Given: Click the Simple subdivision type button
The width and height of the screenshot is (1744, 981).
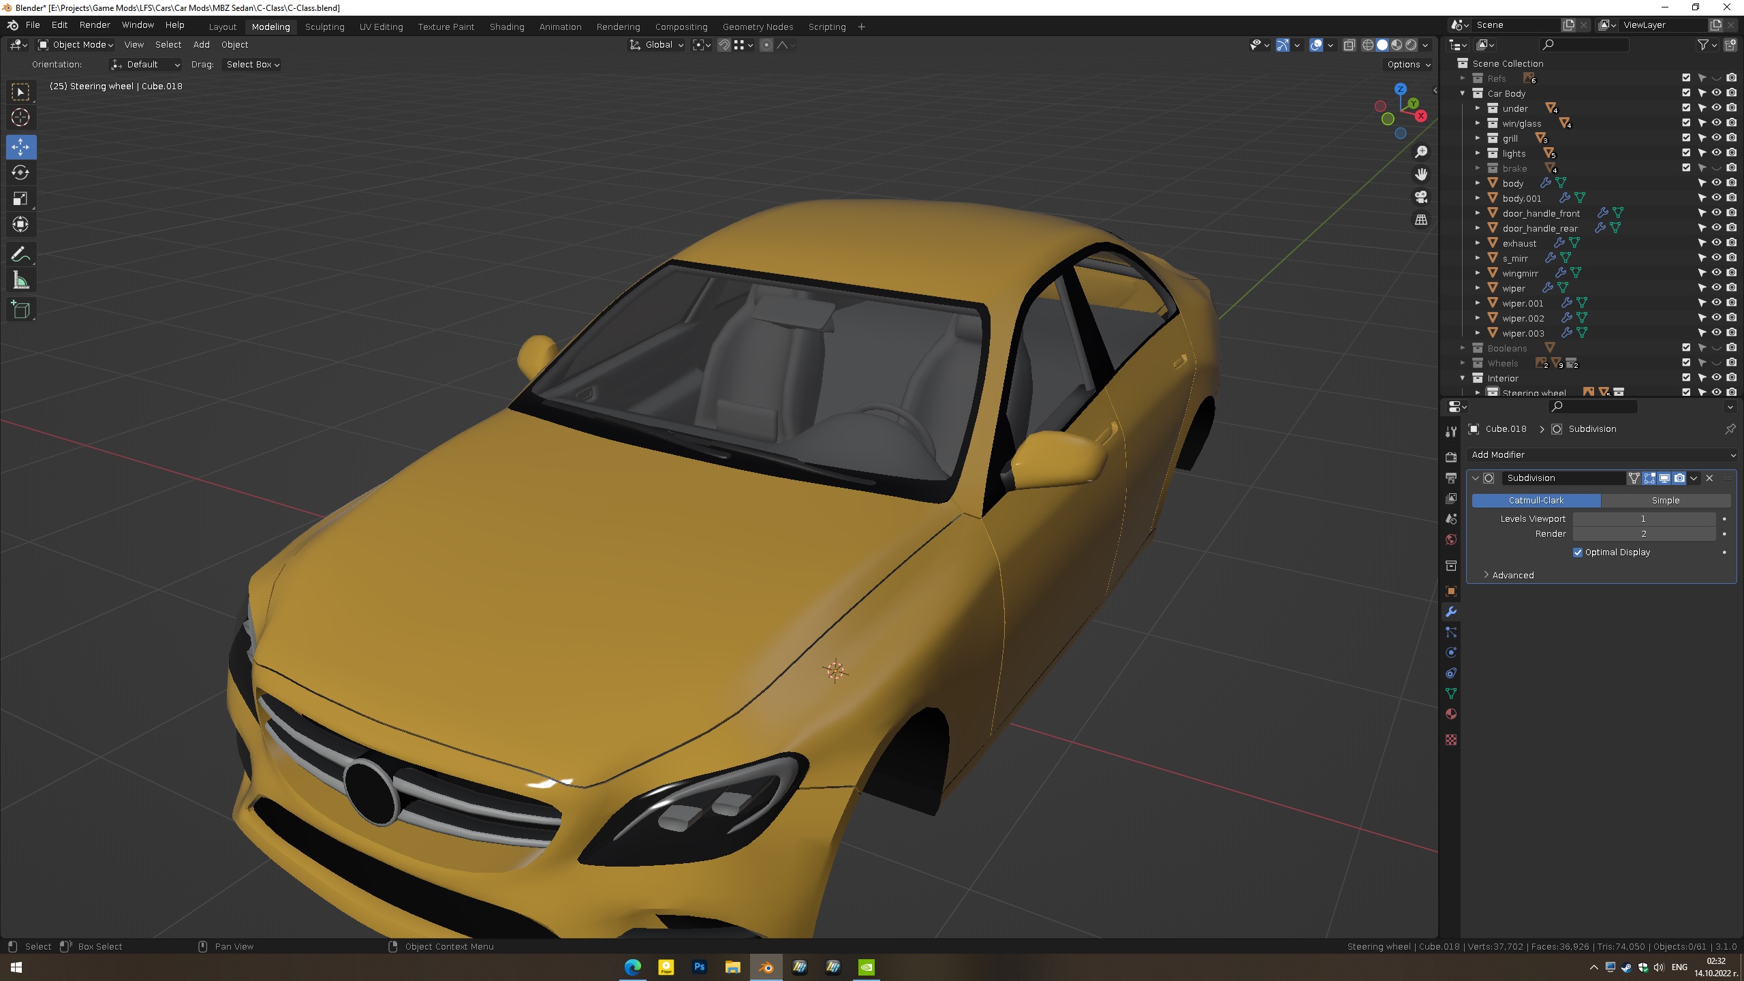Looking at the screenshot, I should point(1665,500).
